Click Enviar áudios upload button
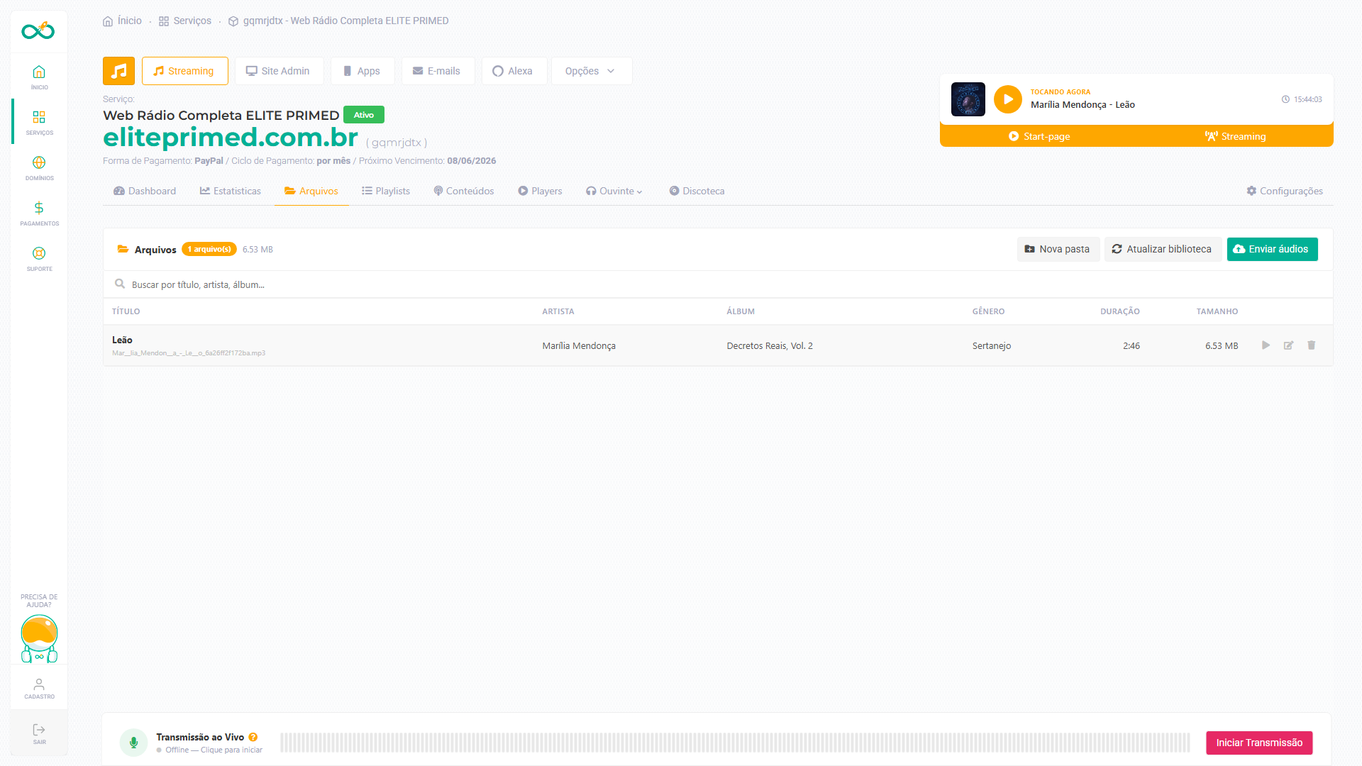This screenshot has width=1362, height=766. [1272, 249]
